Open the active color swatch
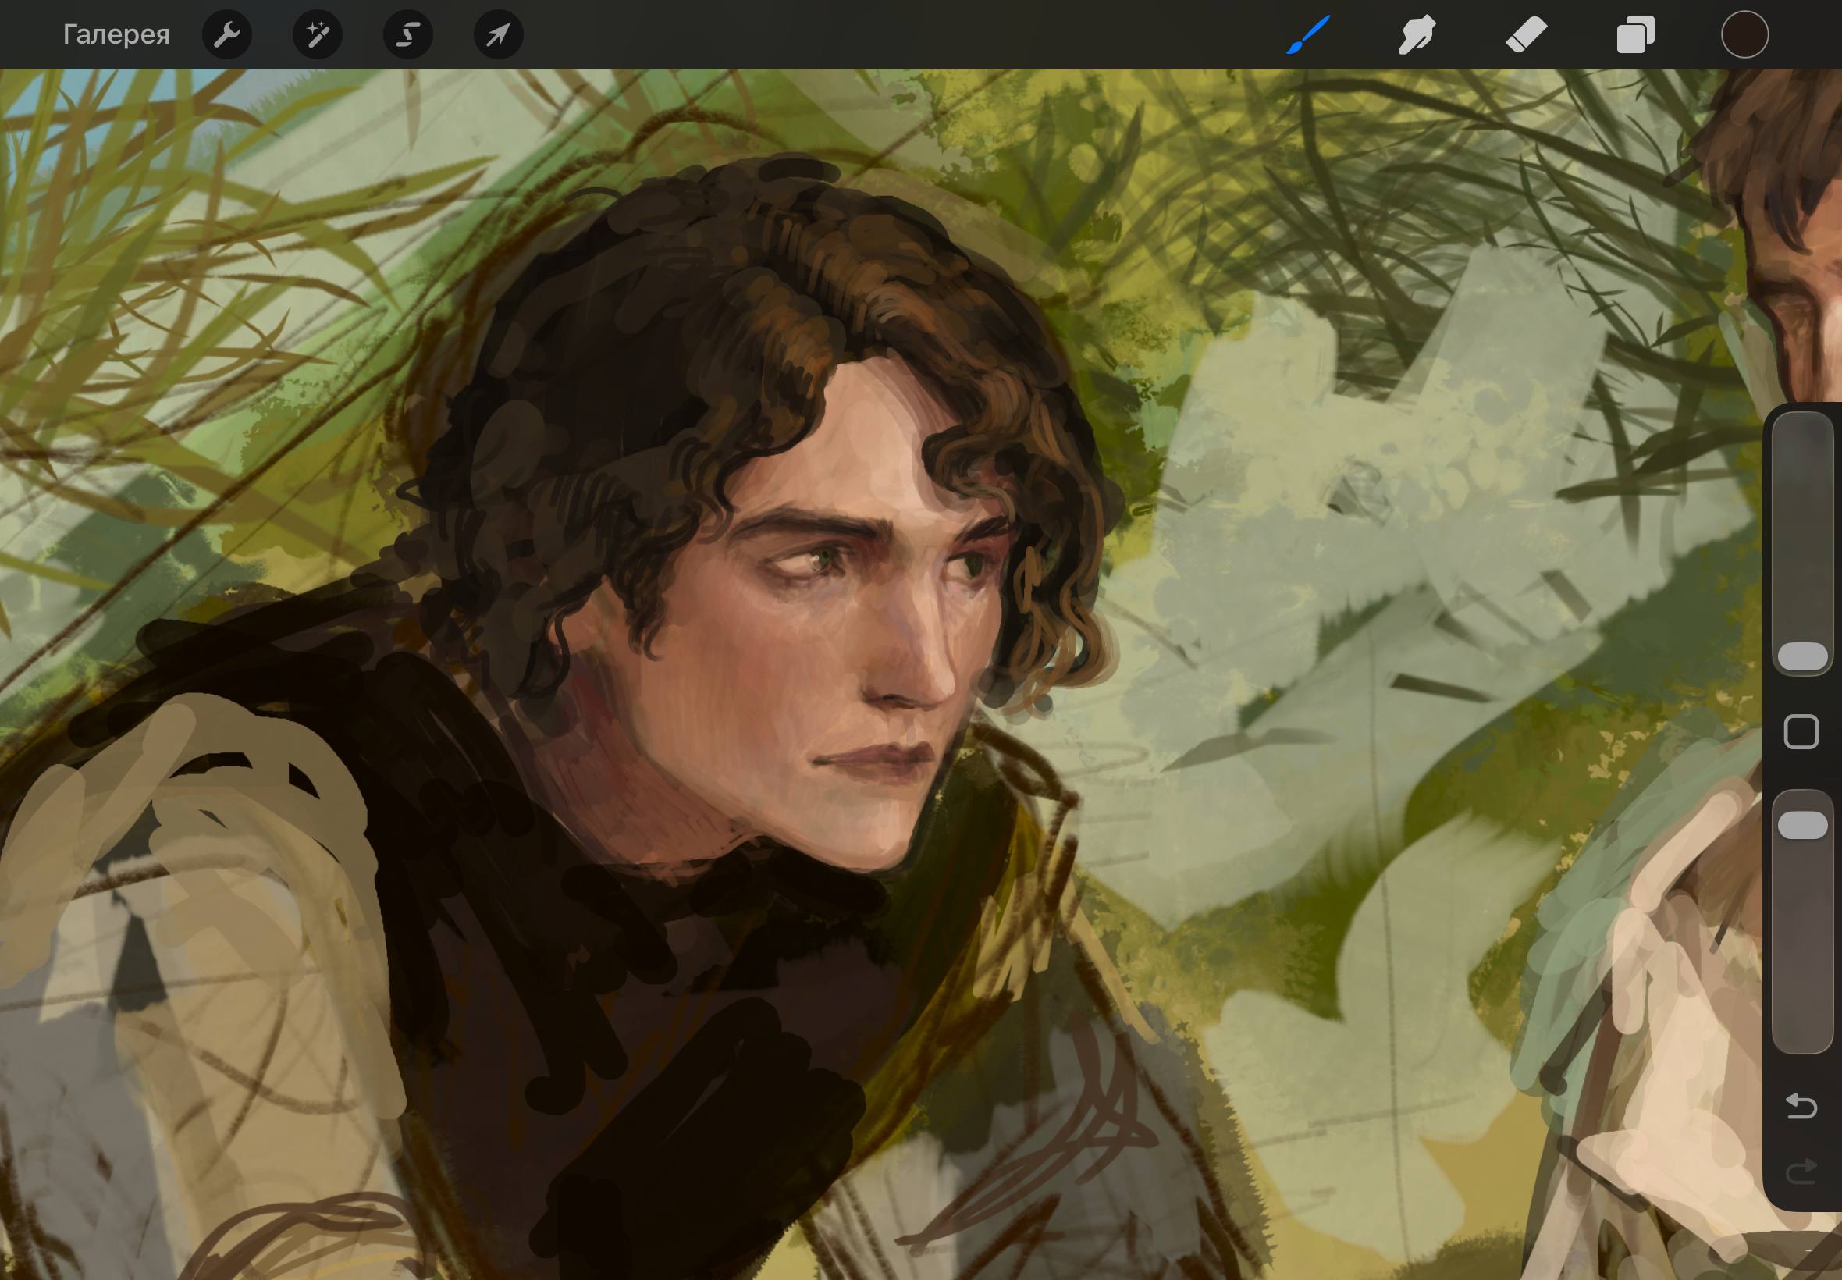Viewport: 1842px width, 1280px height. [1745, 35]
